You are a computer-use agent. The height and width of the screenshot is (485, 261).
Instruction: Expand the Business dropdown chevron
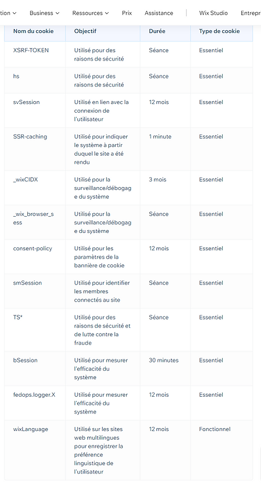58,13
